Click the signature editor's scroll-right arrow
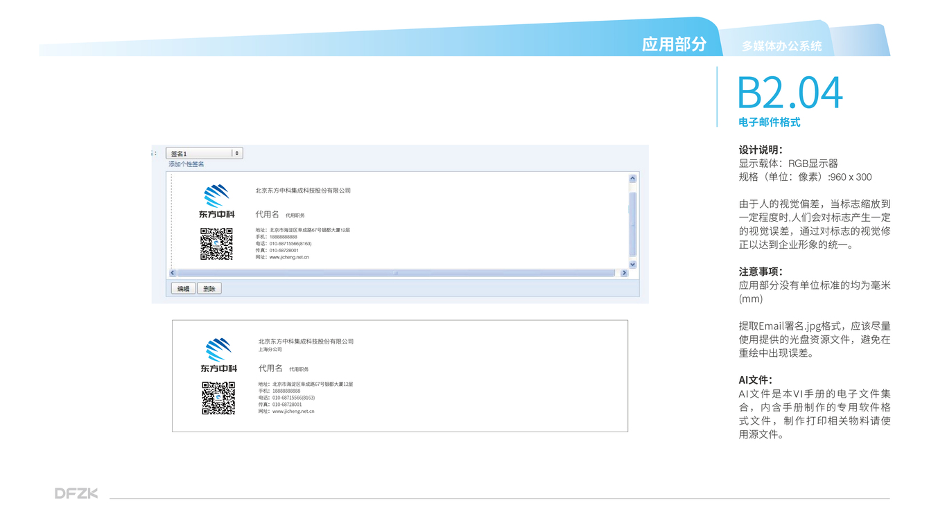This screenshot has width=947, height=532. pyautogui.click(x=624, y=273)
